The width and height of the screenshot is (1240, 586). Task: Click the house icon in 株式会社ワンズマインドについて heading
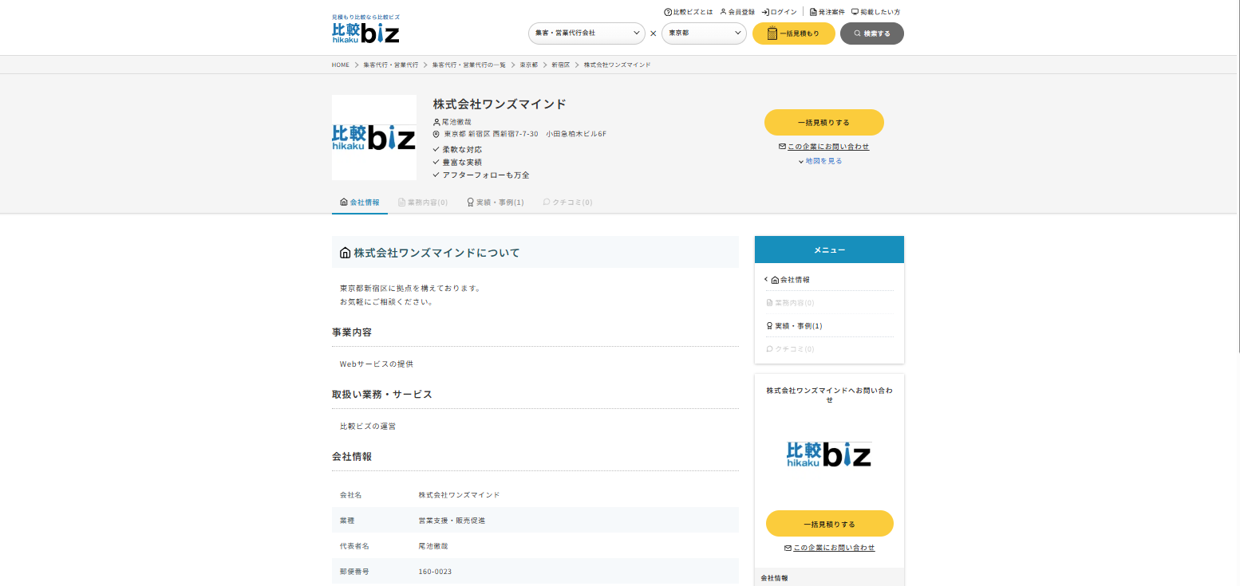coord(345,253)
